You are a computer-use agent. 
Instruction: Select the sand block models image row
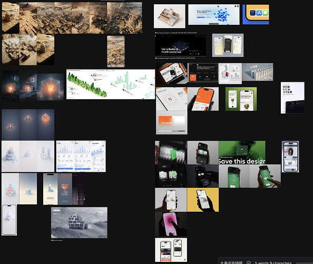(28, 50)
